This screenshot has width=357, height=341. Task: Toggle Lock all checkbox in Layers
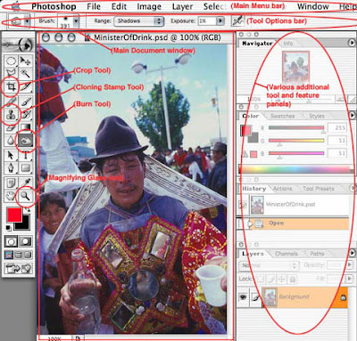[x=293, y=279]
